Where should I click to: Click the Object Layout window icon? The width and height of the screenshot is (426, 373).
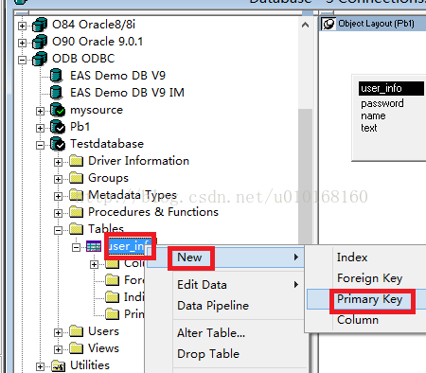pos(328,24)
